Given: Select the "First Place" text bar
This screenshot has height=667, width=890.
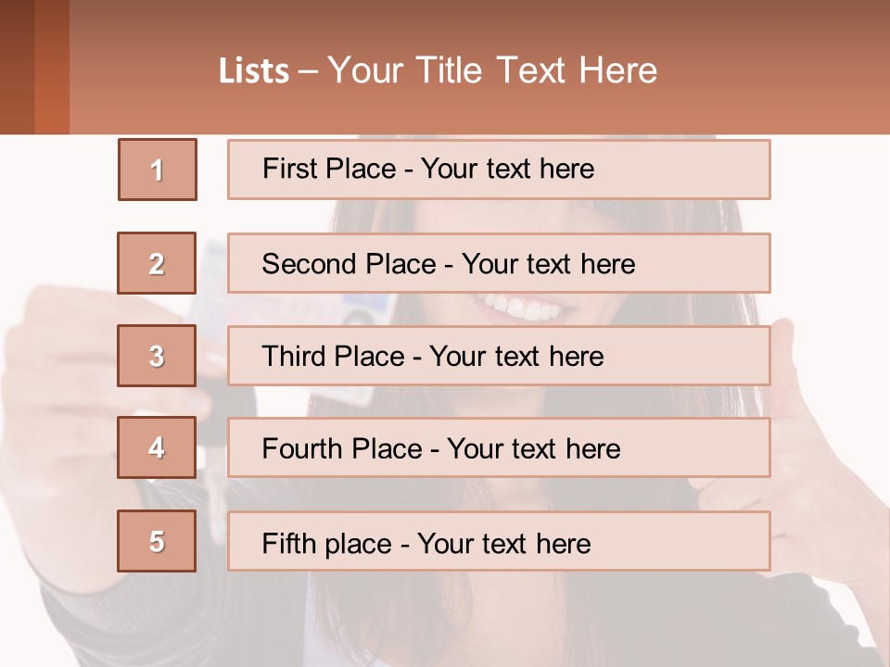Looking at the screenshot, I should point(499,170).
